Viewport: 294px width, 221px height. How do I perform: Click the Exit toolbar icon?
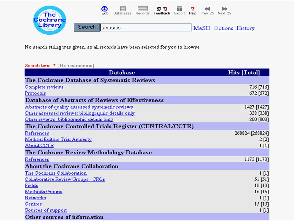(x=104, y=10)
